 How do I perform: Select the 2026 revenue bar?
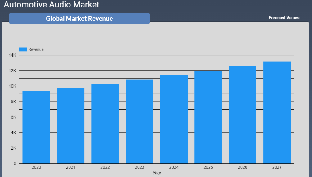tap(242, 115)
